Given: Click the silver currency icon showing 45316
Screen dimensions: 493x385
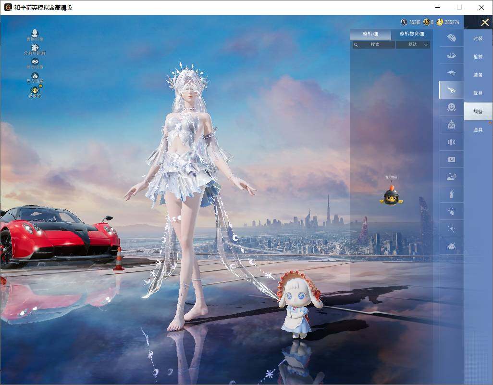Looking at the screenshot, I should [404, 22].
